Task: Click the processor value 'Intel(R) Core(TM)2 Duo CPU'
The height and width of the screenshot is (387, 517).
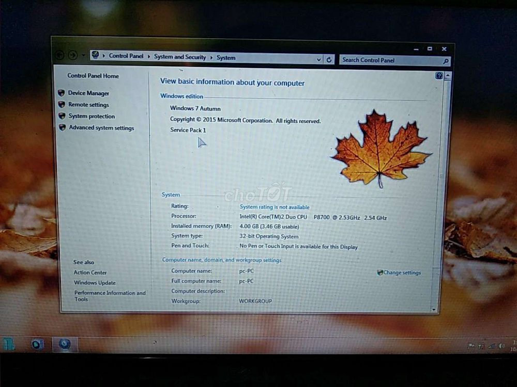Action: [273, 217]
